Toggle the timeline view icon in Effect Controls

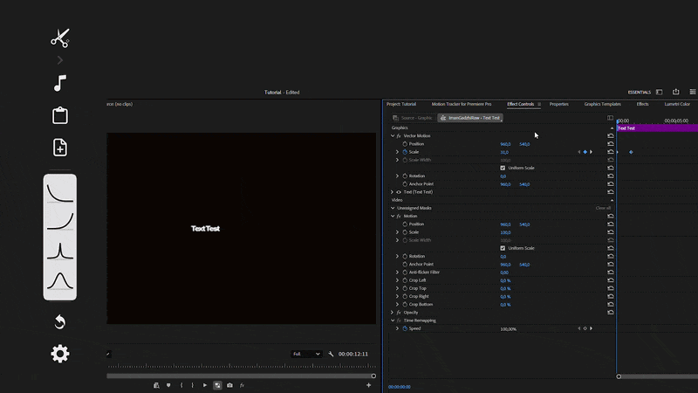(x=610, y=118)
